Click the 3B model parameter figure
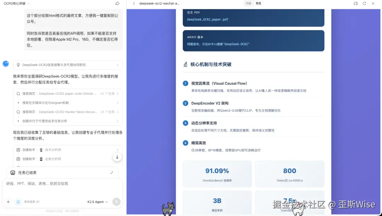The image size is (382, 216). pos(217,201)
